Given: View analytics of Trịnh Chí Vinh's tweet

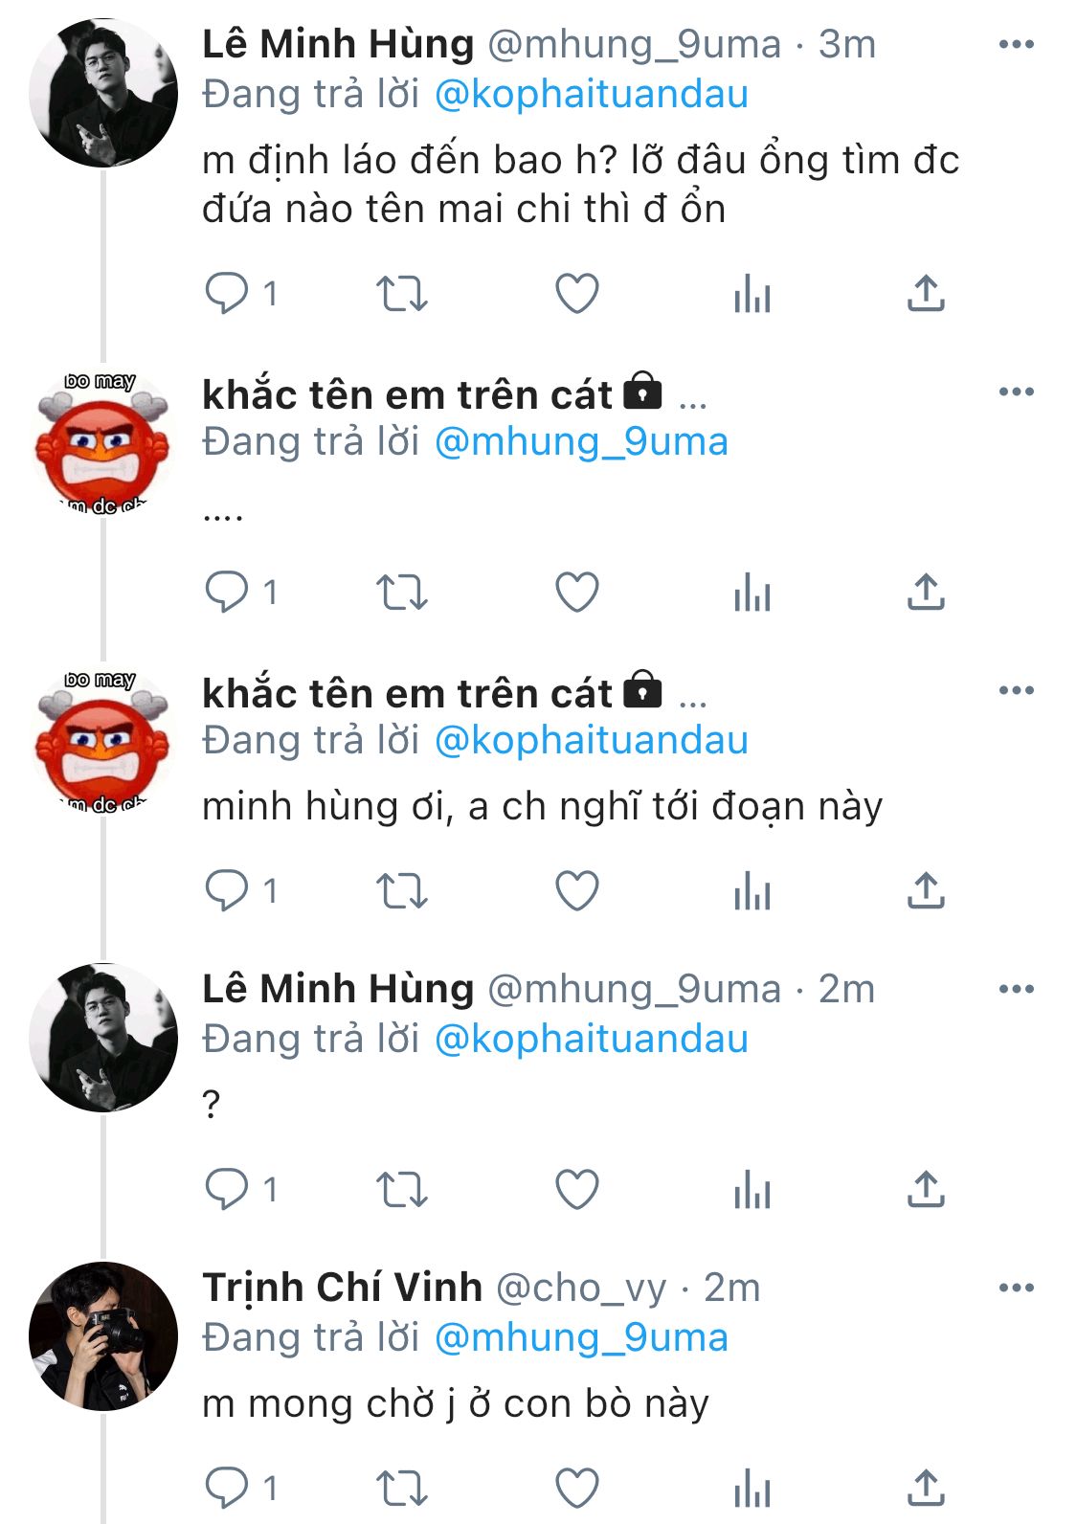Looking at the screenshot, I should pyautogui.click(x=752, y=1488).
